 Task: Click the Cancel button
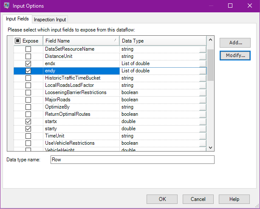(198, 199)
